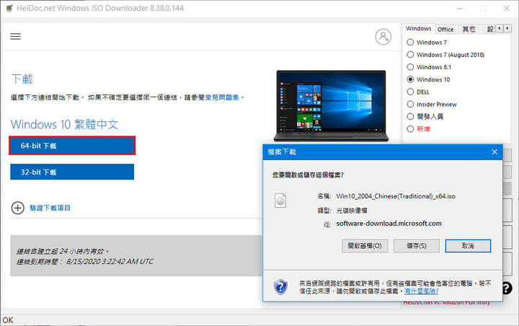Image resolution: width=519 pixels, height=326 pixels.
Task: Click the blue shield help icon
Action: 280,286
